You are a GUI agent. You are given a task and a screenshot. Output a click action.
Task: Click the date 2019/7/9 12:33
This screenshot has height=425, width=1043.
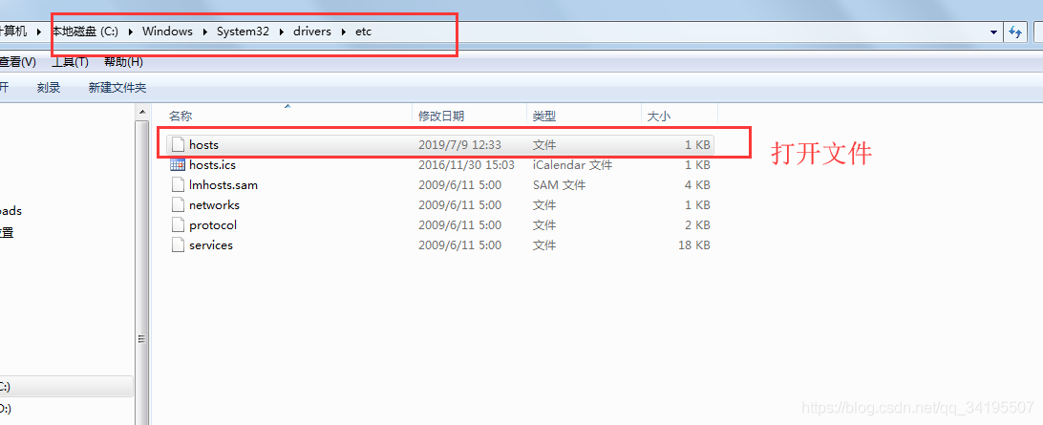[459, 144]
